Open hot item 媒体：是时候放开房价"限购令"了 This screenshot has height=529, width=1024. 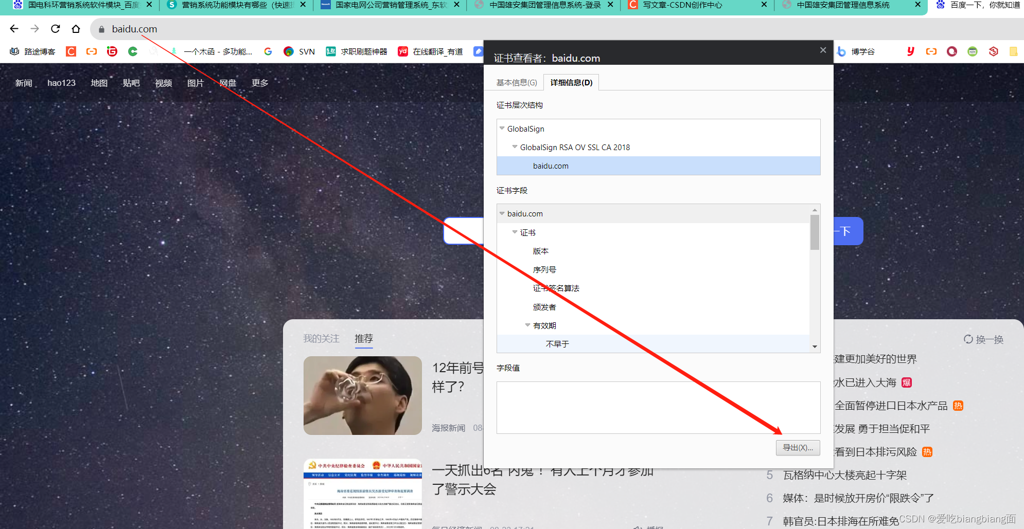pos(858,498)
